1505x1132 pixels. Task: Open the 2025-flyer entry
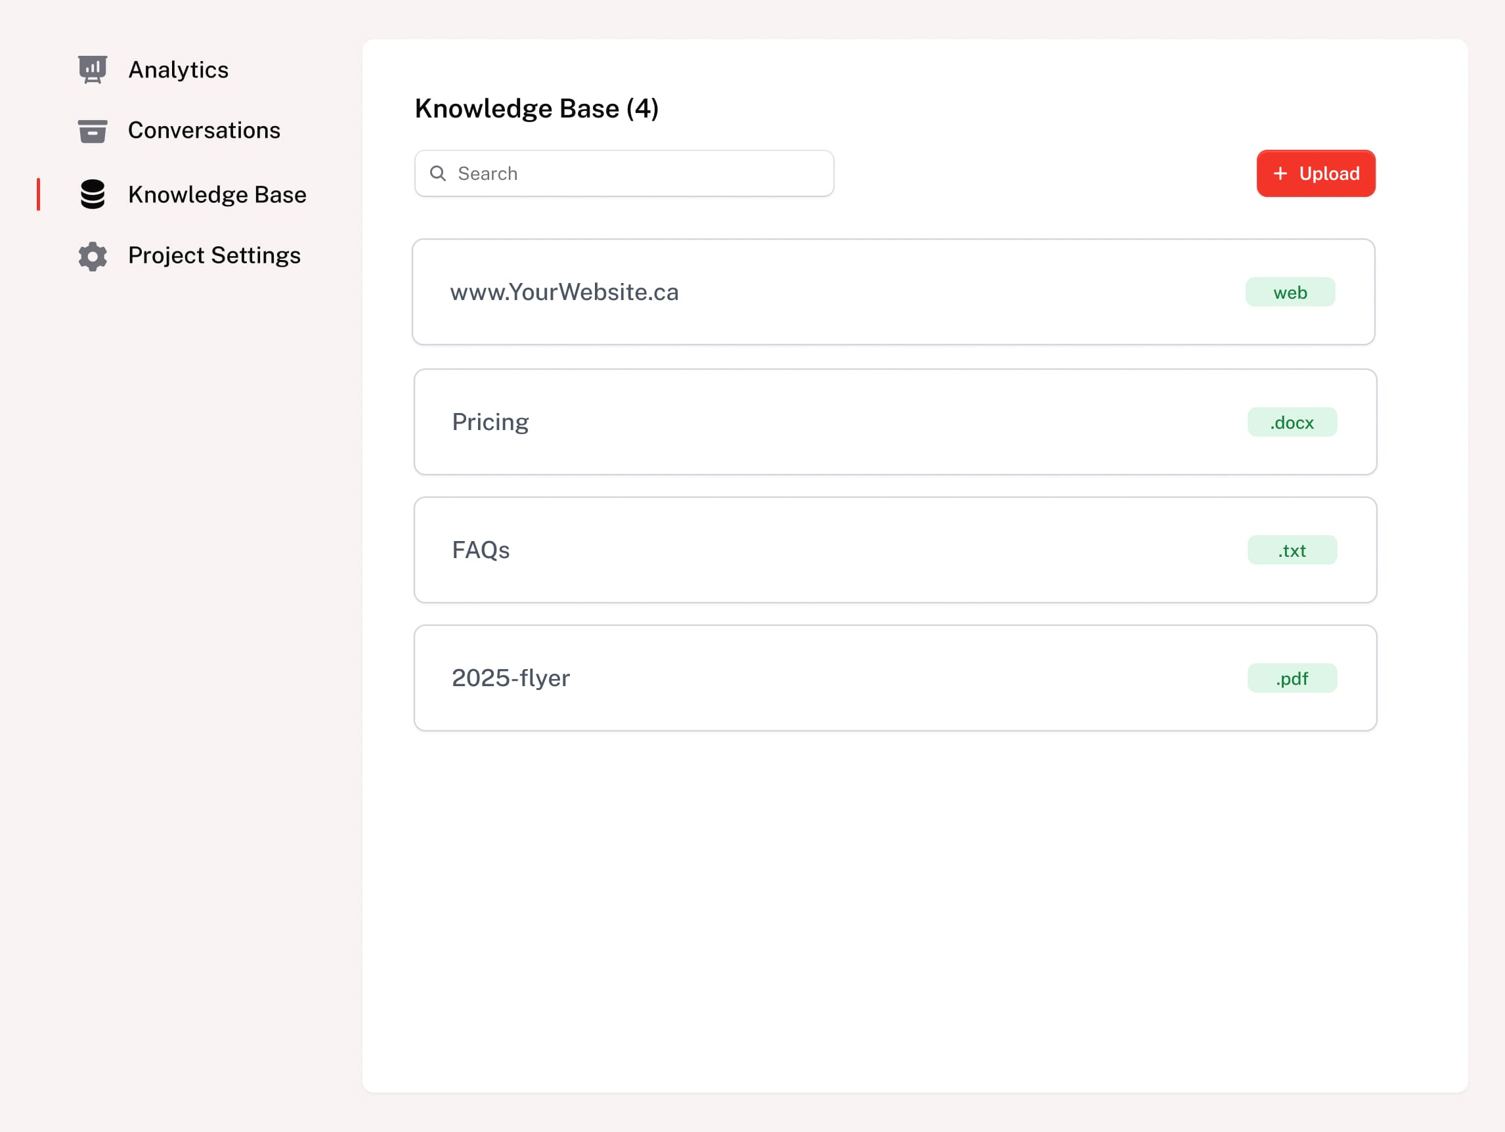(511, 678)
